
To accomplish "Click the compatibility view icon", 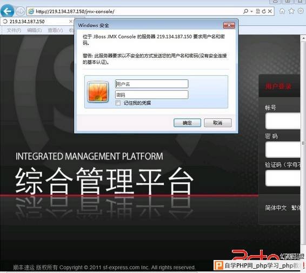I will [x=258, y=11].
